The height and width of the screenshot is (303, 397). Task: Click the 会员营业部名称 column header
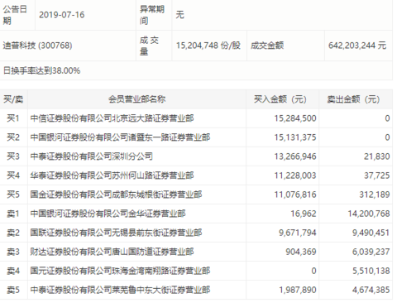[136, 99]
